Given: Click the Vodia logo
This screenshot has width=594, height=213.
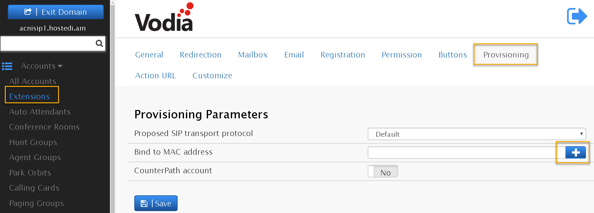Looking at the screenshot, I should [164, 17].
